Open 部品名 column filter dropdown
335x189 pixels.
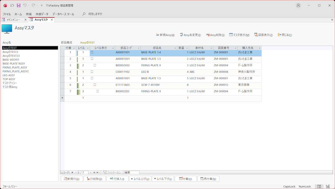tap(175, 48)
